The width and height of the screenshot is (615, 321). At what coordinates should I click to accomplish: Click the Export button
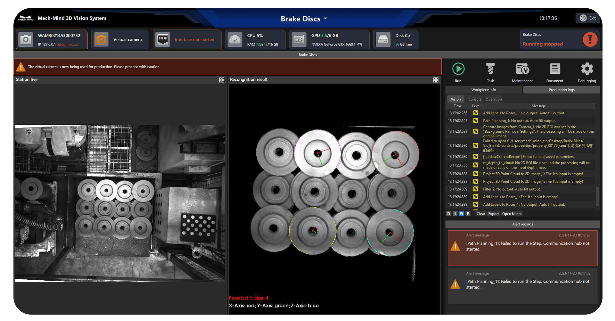click(493, 213)
